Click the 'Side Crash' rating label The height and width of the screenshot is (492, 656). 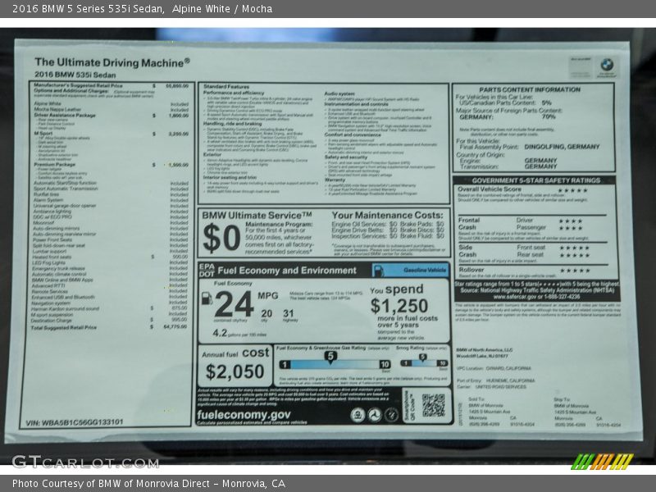click(467, 251)
